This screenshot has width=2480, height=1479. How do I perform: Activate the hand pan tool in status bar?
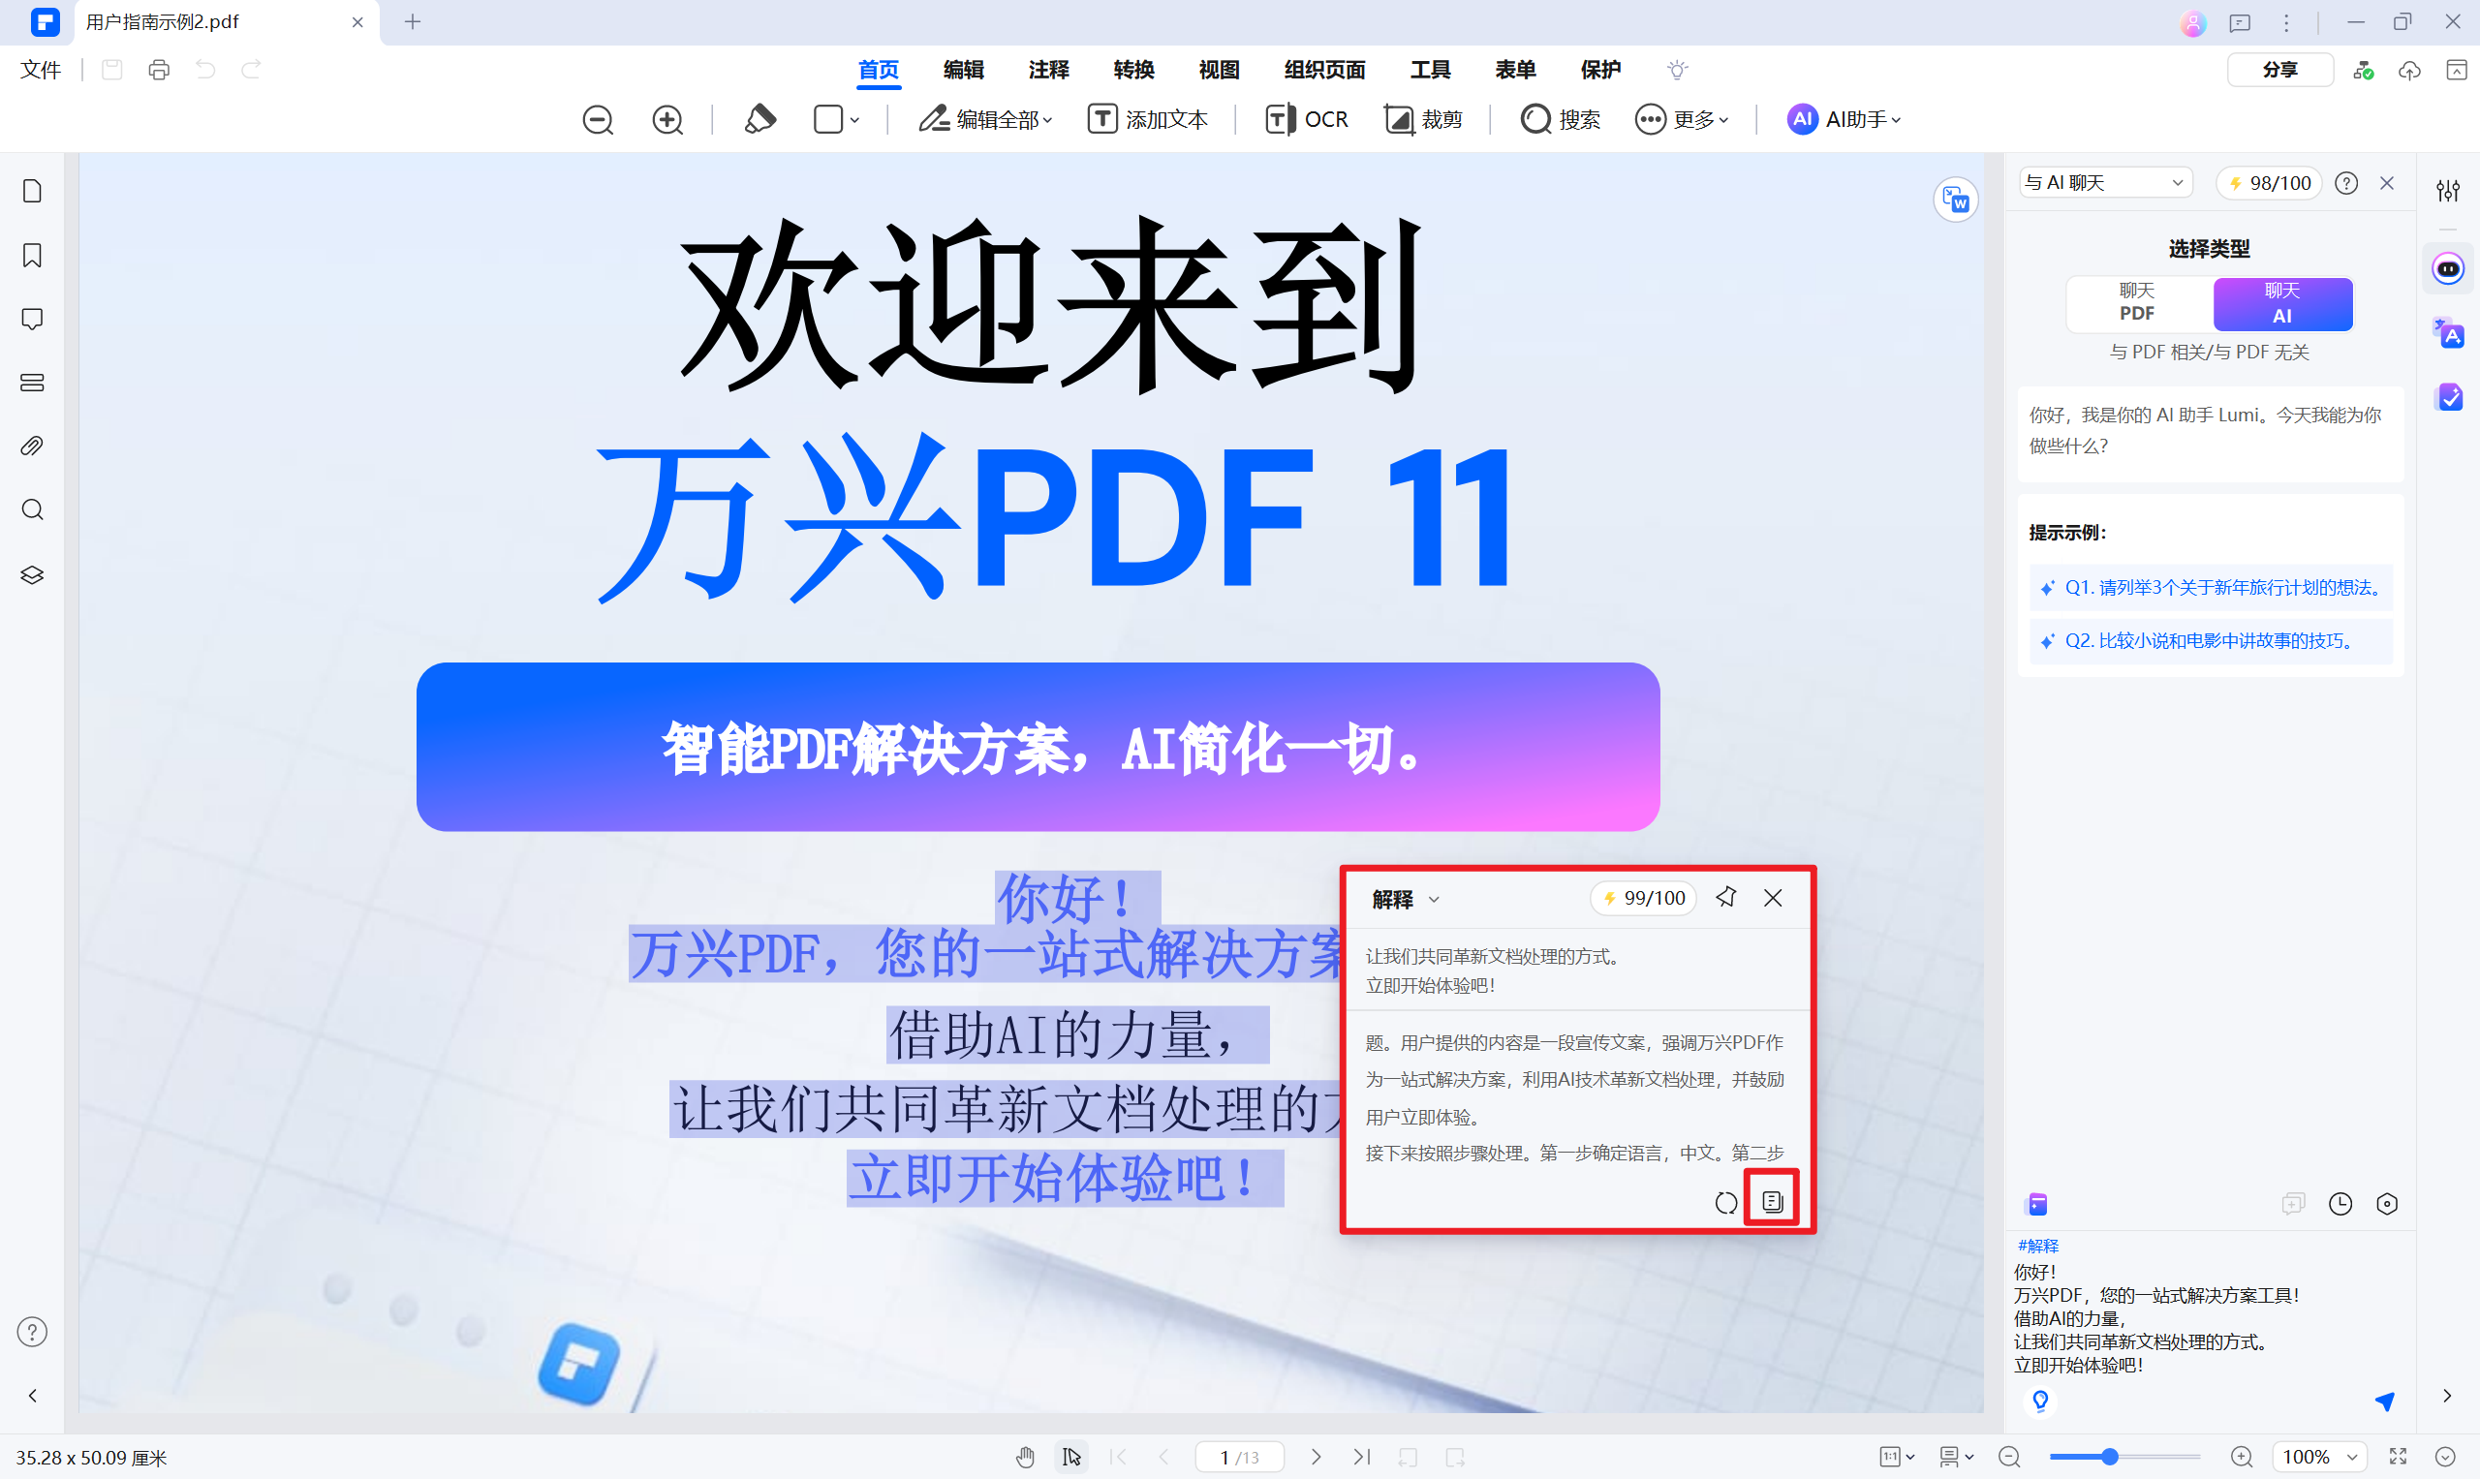1026,1456
